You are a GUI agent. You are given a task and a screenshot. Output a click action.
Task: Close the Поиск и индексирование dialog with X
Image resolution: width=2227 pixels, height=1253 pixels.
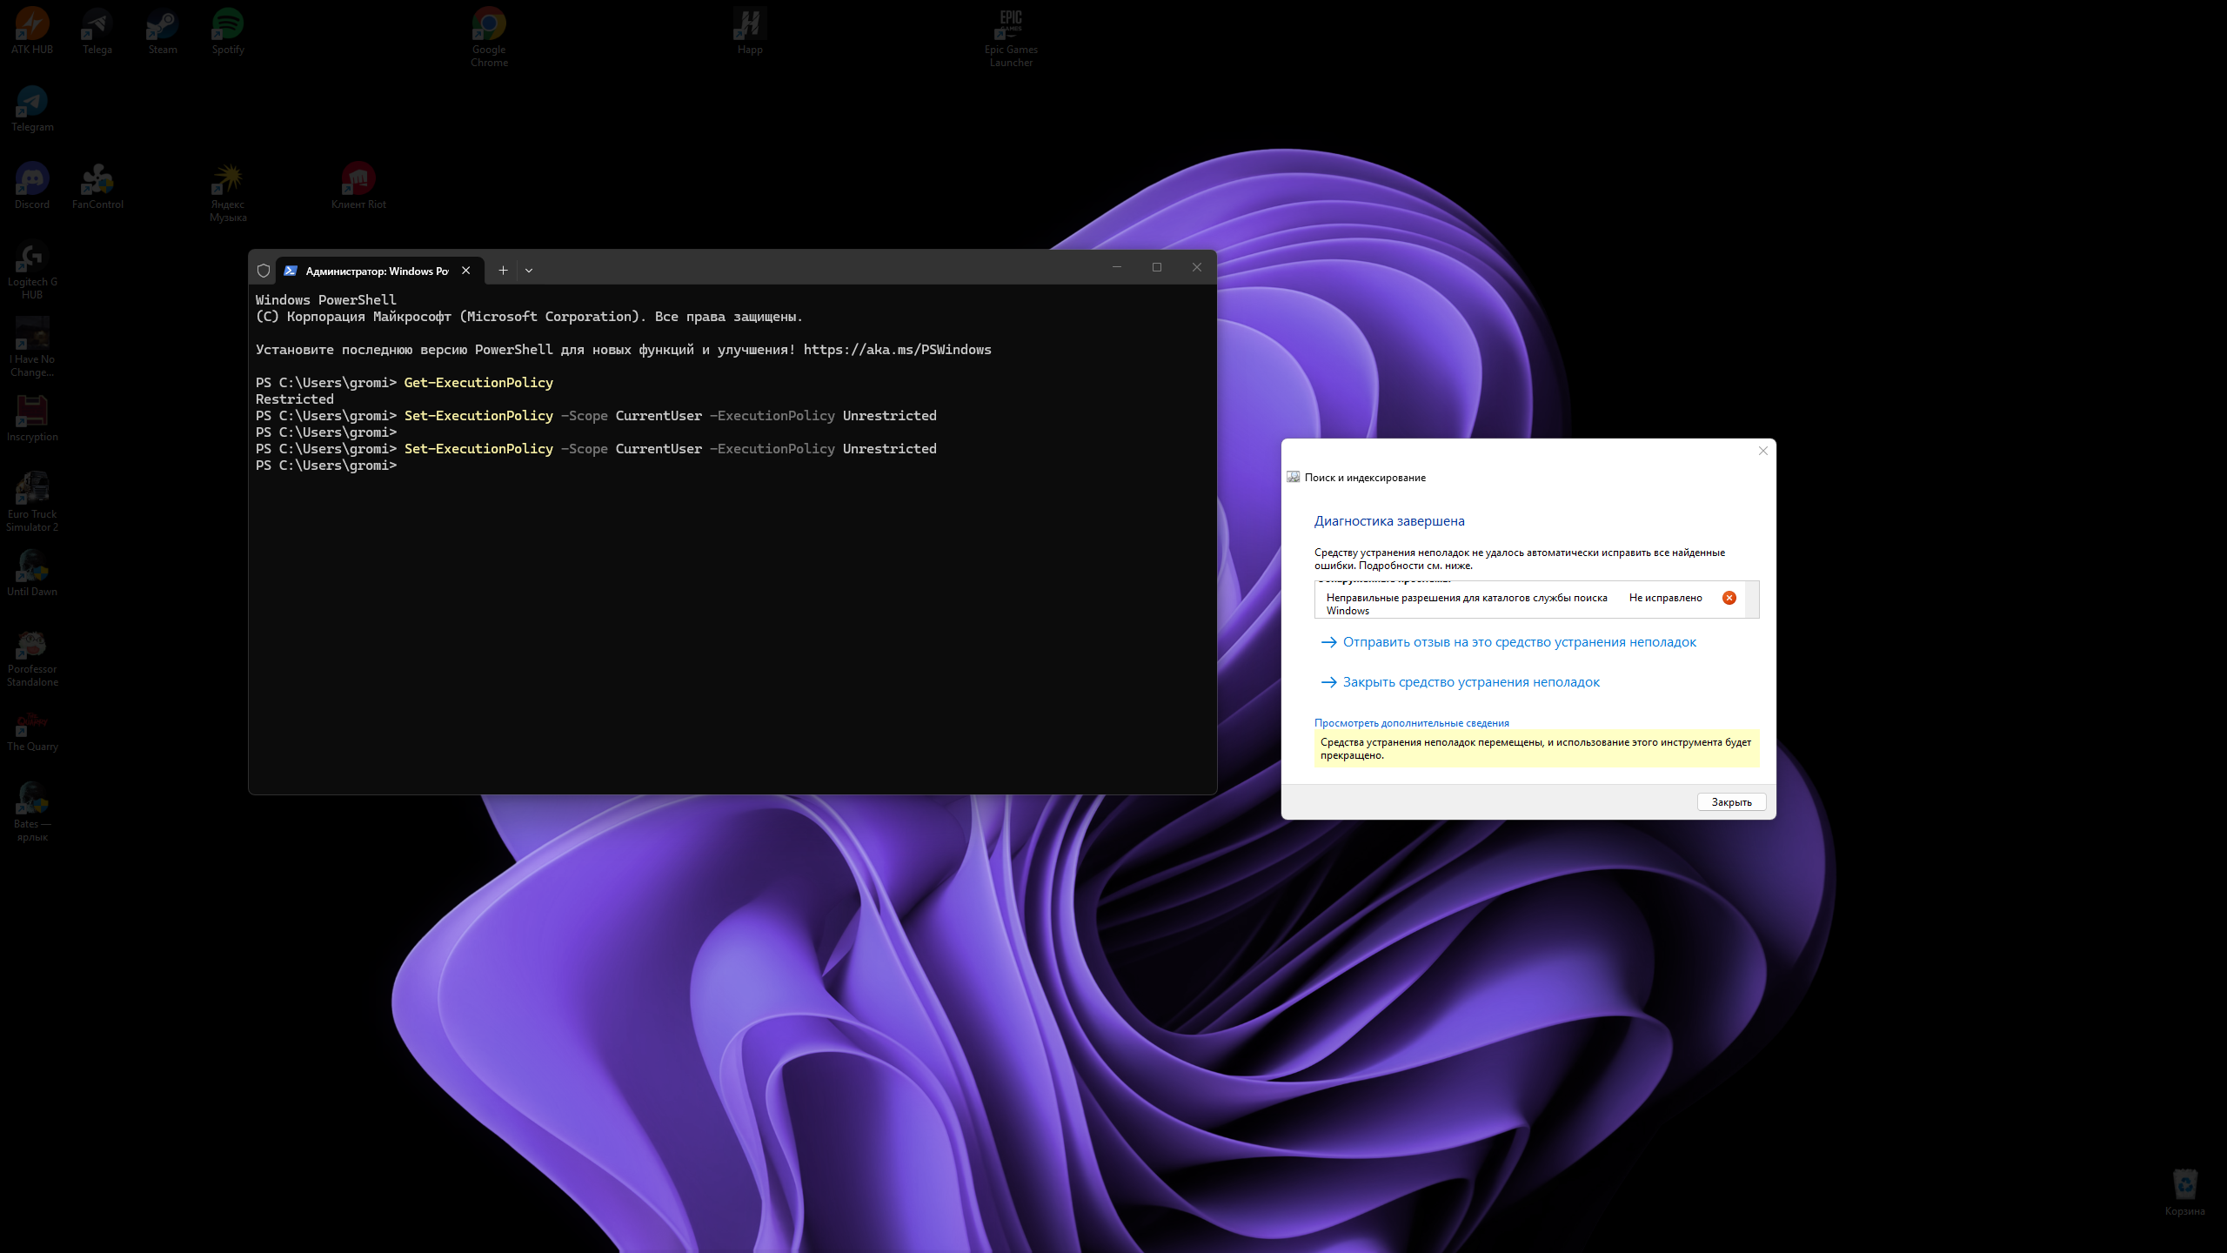tap(1763, 451)
